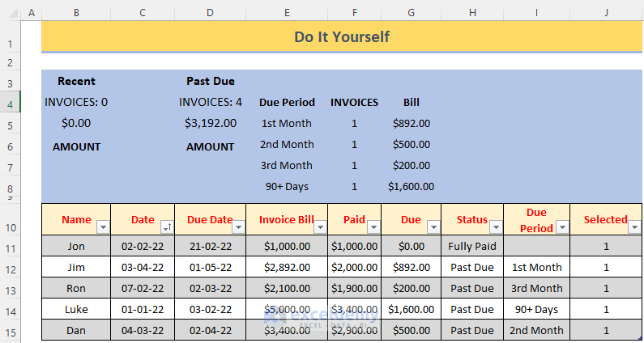
Task: Click the 'Do It Yourself' title cell
Action: [342, 36]
